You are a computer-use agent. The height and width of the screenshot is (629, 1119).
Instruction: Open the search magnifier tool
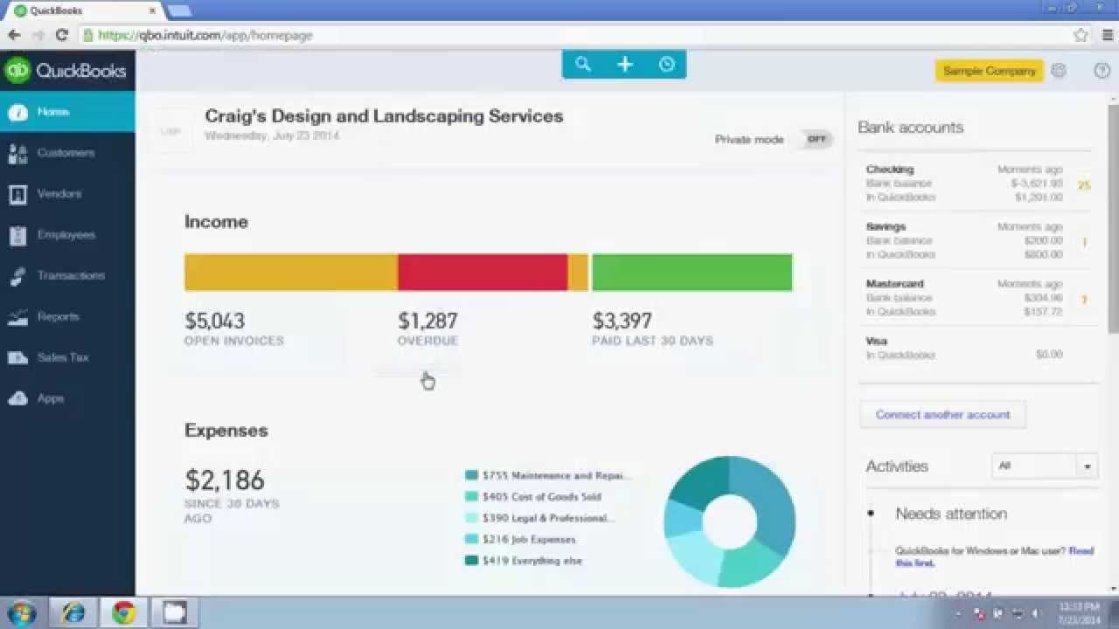(x=583, y=65)
